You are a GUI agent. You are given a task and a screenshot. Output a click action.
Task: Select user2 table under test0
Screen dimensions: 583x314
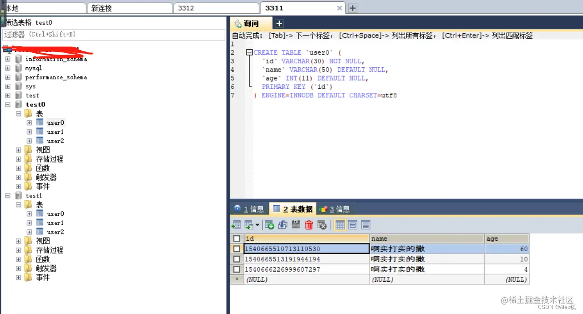tap(55, 141)
